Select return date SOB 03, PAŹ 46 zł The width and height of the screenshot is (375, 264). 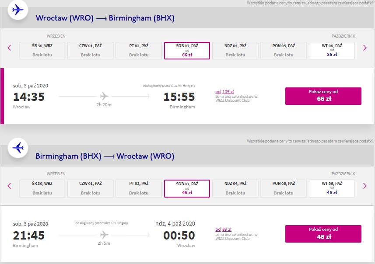(187, 188)
